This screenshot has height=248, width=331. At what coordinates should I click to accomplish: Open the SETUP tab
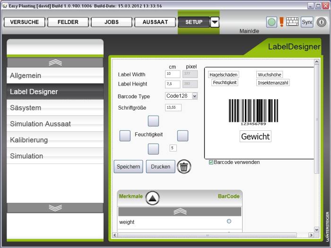tap(194, 22)
